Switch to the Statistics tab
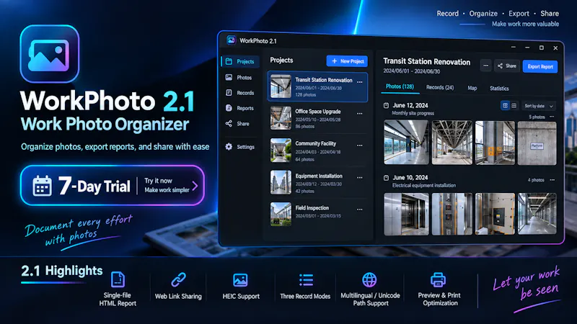 point(499,89)
